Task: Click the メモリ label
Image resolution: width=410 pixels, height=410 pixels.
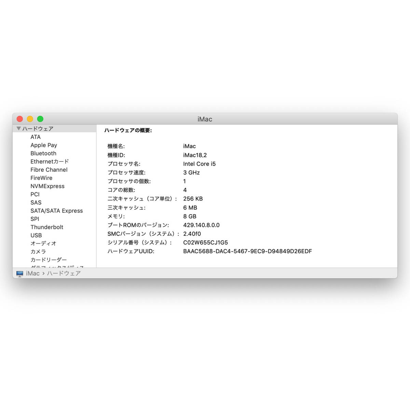Action: point(116,216)
